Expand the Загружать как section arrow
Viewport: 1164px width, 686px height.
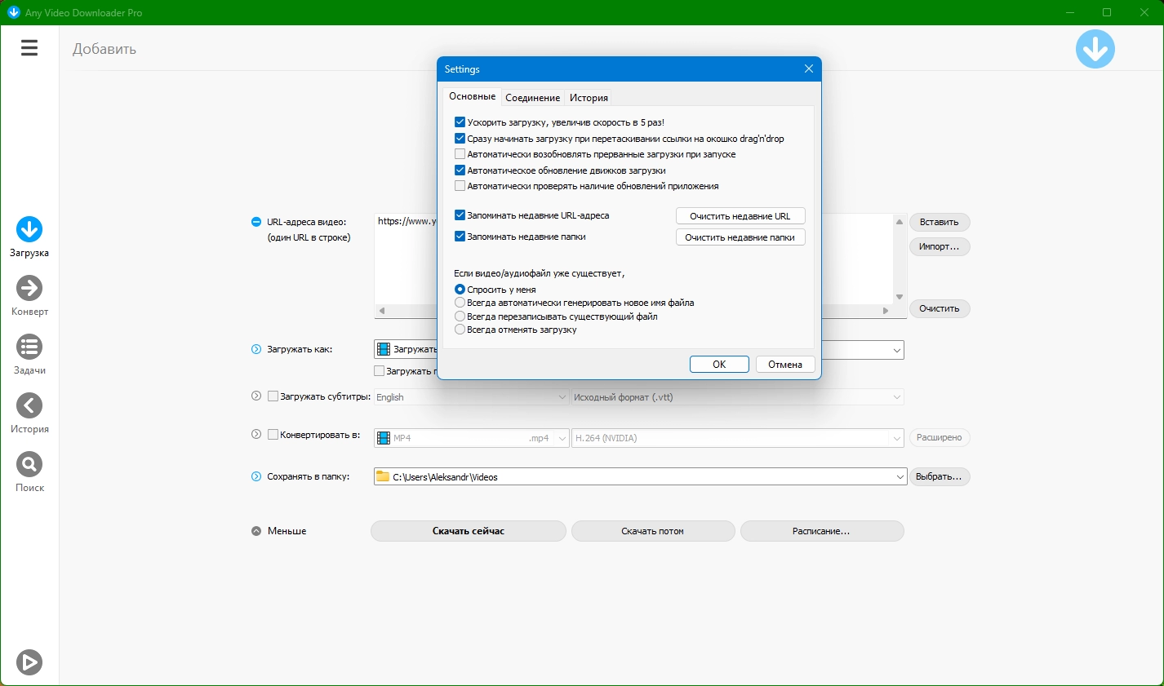(256, 349)
